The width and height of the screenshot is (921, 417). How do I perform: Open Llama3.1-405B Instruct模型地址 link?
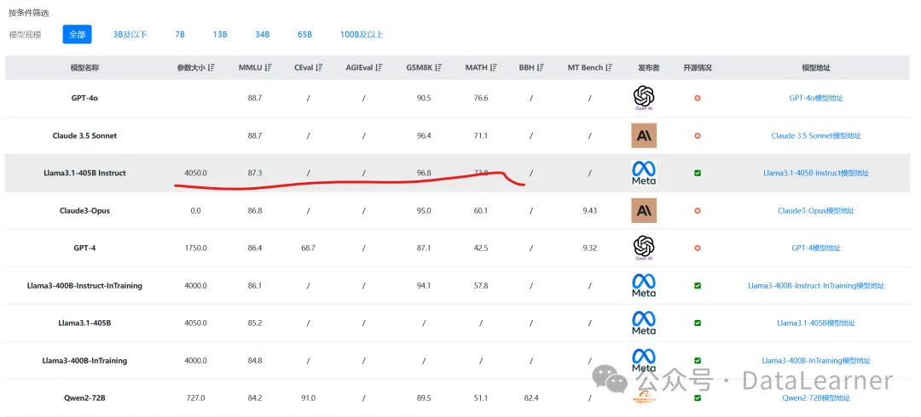click(x=816, y=173)
